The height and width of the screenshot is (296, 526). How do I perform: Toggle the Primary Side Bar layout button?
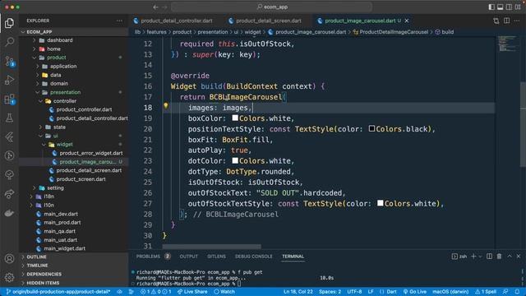[x=491, y=7]
